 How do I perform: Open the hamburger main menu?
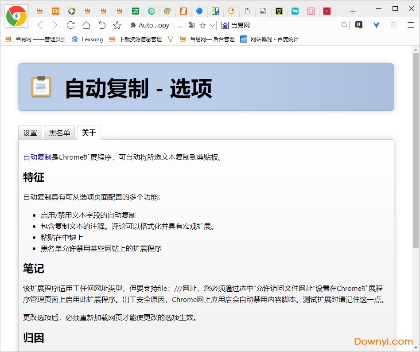pos(410,25)
